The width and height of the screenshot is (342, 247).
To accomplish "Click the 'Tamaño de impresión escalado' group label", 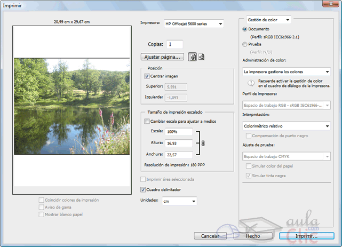I will coord(175,112).
